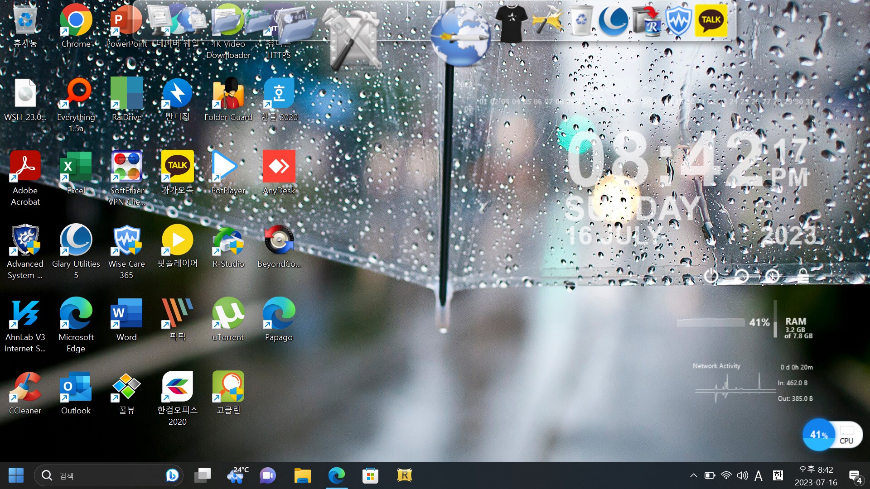Launch 카카오톡 desktop shortcut
Screen dimensions: 870x489
tap(177, 173)
